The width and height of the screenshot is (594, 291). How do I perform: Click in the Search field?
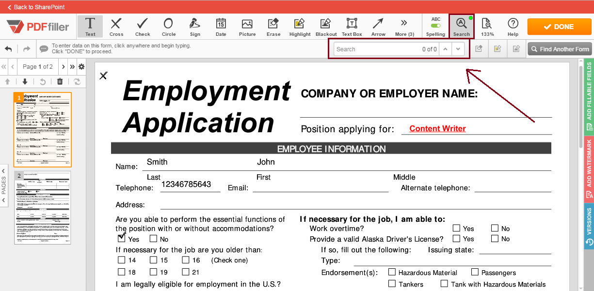[378, 49]
